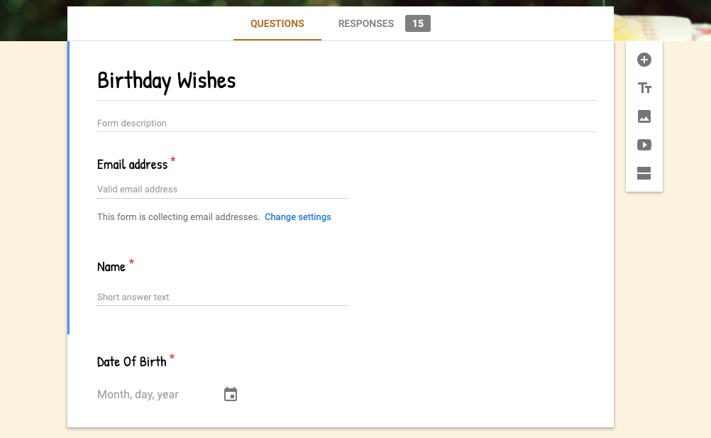Embed a video in the form
This screenshot has width=711, height=438.
click(644, 145)
